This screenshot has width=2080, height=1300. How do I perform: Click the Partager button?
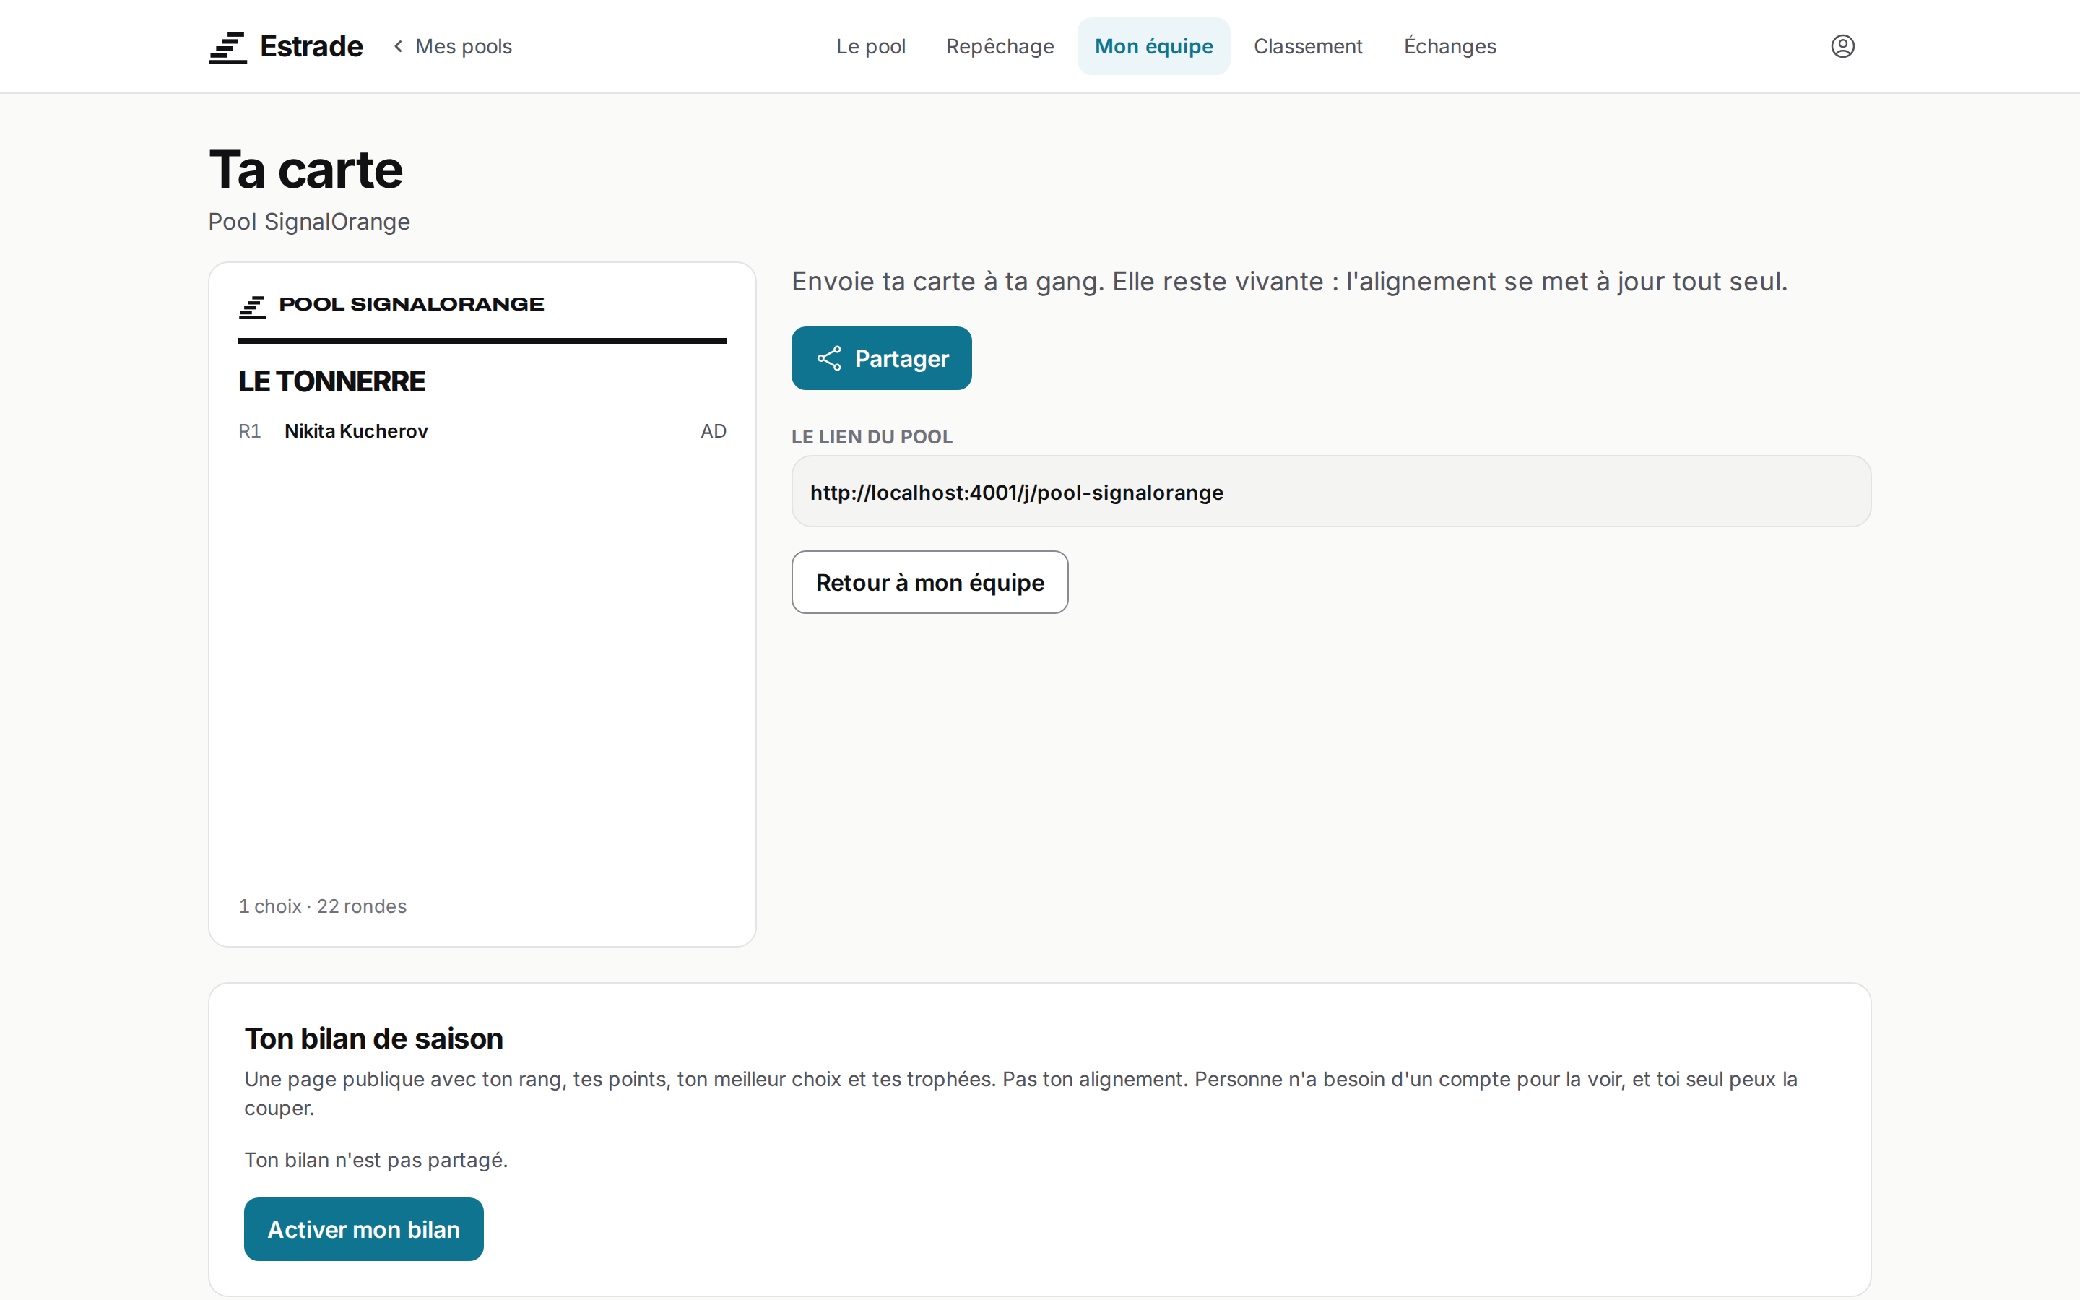pos(881,358)
